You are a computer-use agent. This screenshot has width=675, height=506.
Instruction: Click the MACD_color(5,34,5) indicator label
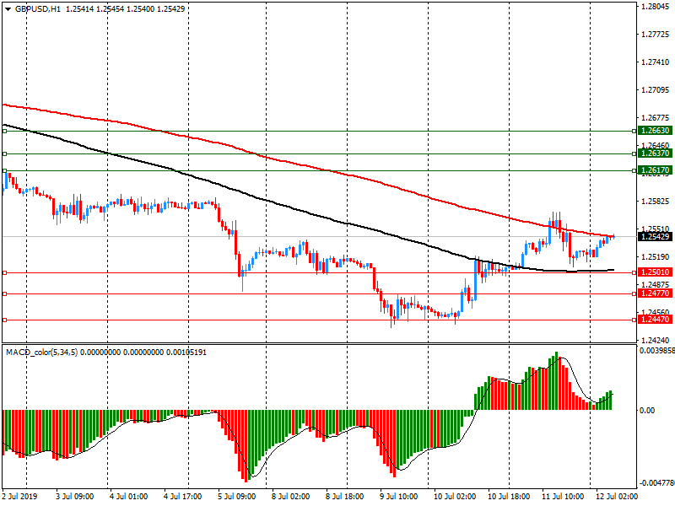point(41,353)
